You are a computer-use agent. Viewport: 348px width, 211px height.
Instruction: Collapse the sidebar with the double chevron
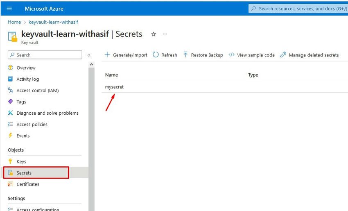click(x=89, y=55)
